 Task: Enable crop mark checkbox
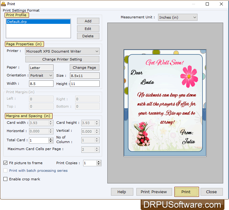[6, 179]
